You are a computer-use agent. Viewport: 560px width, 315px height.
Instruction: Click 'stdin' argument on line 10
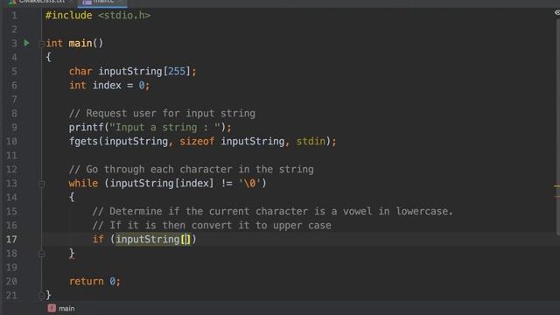pos(311,142)
